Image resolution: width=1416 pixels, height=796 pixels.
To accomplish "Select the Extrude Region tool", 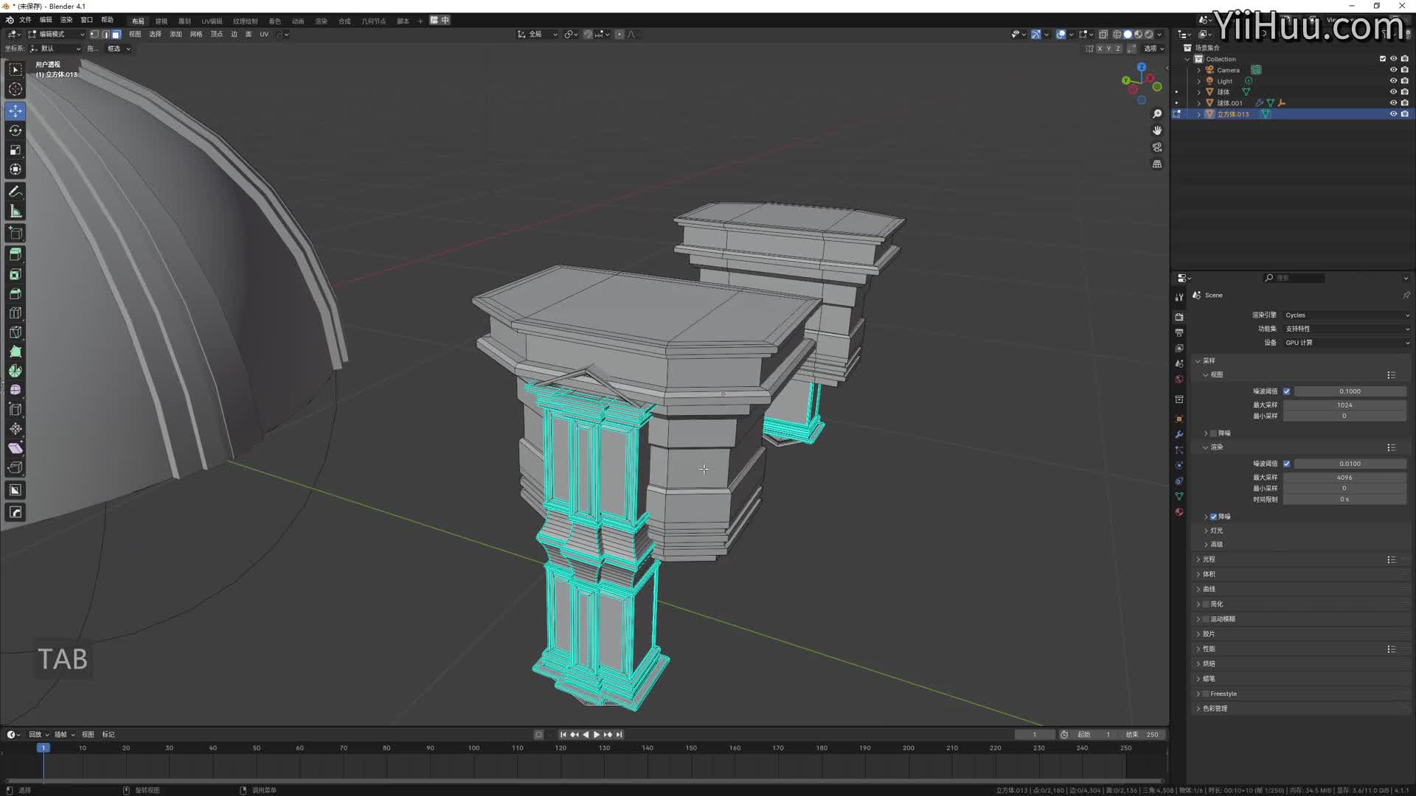I will pos(15,254).
